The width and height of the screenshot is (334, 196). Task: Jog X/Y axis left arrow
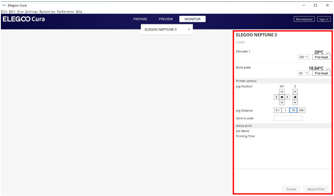pos(276,97)
